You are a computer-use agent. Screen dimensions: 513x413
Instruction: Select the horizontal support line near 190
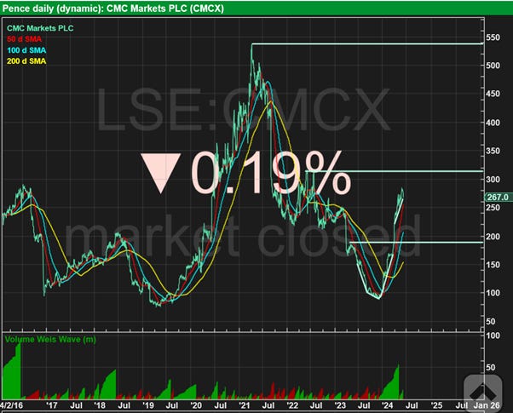point(416,243)
